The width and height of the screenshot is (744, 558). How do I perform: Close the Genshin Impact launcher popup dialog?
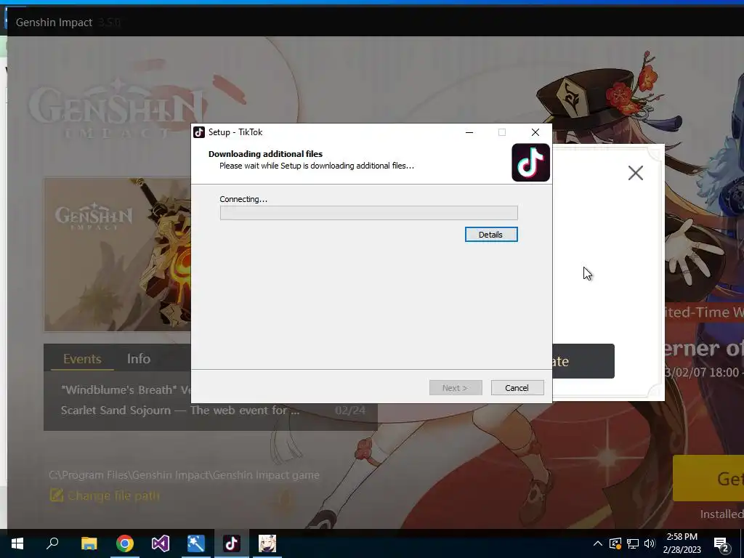coord(635,173)
